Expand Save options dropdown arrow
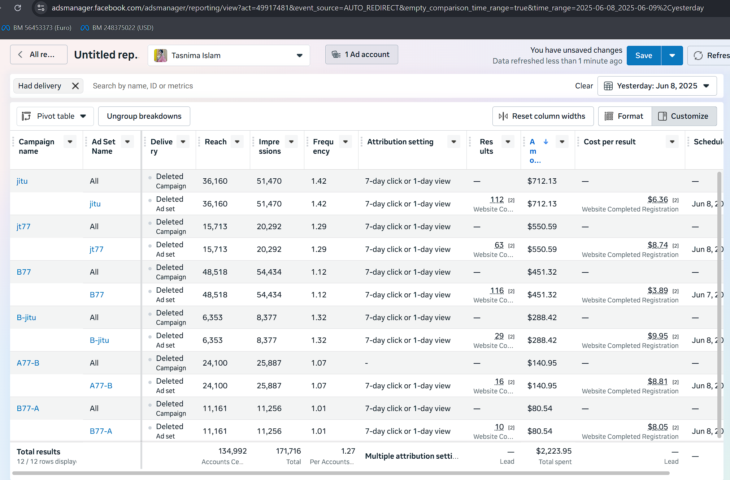This screenshot has width=730, height=480. (x=672, y=56)
